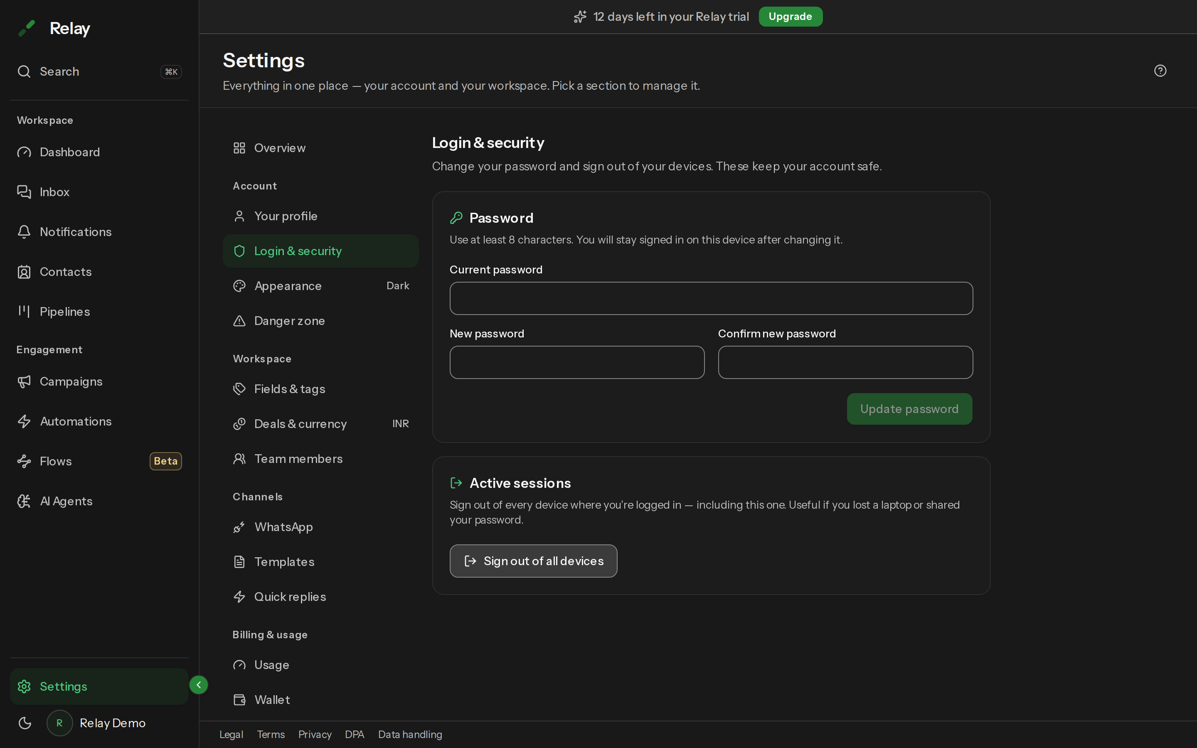This screenshot has width=1197, height=748.
Task: Click the Dashboard gauge icon
Action: click(x=24, y=152)
